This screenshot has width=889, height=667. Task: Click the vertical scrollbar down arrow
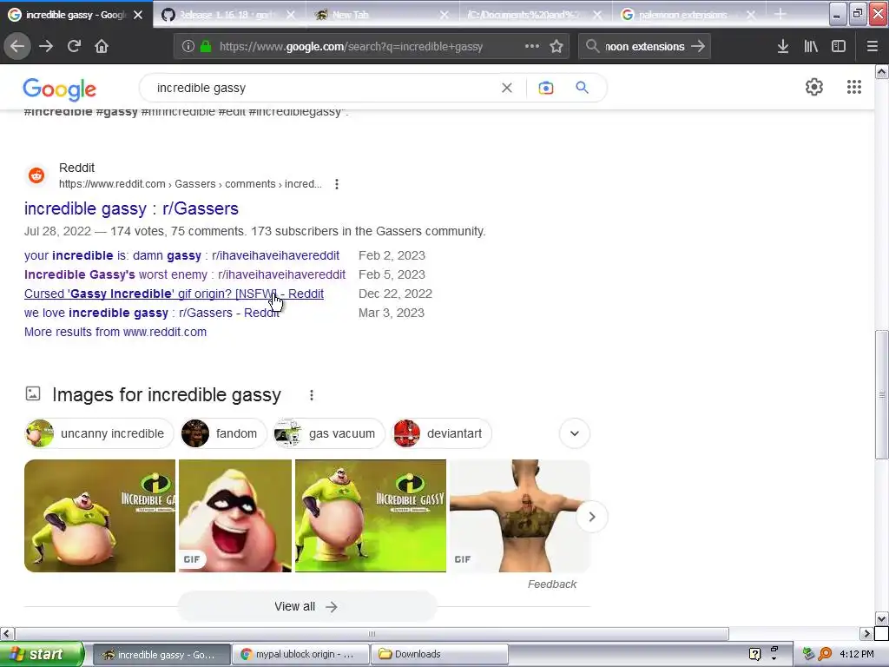882,618
